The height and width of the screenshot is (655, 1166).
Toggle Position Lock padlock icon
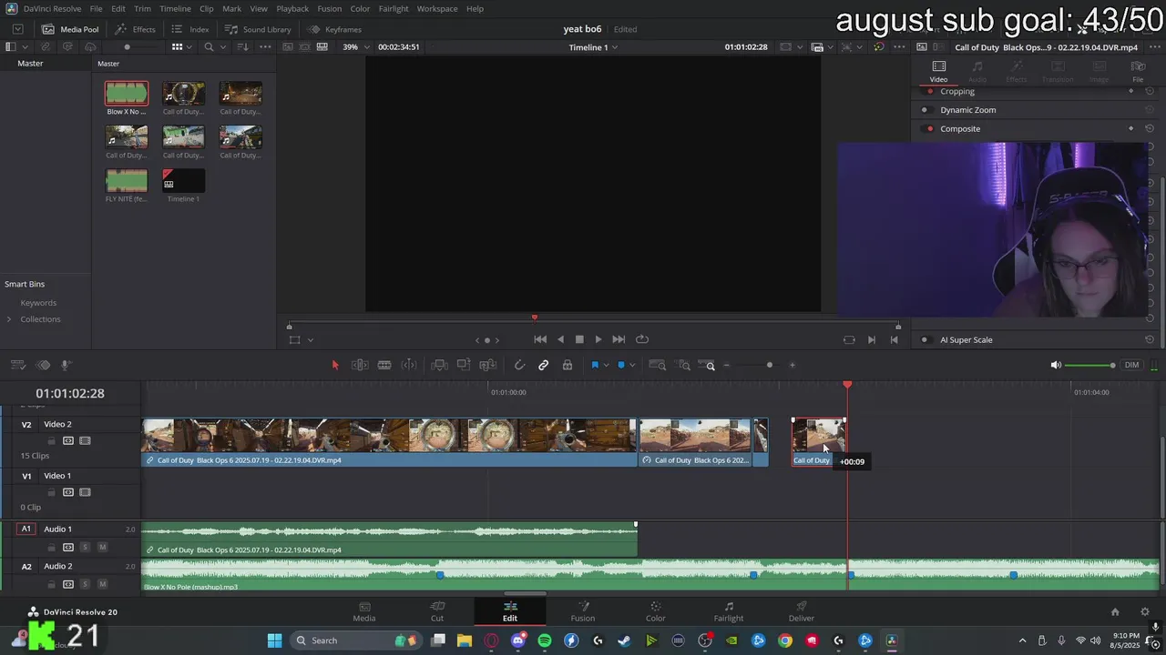pos(568,365)
